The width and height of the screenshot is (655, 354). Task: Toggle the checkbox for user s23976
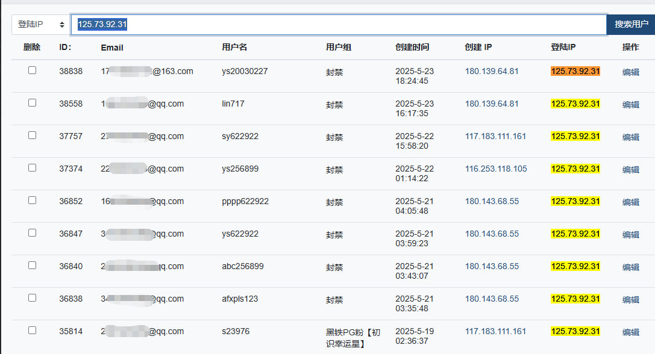click(32, 330)
